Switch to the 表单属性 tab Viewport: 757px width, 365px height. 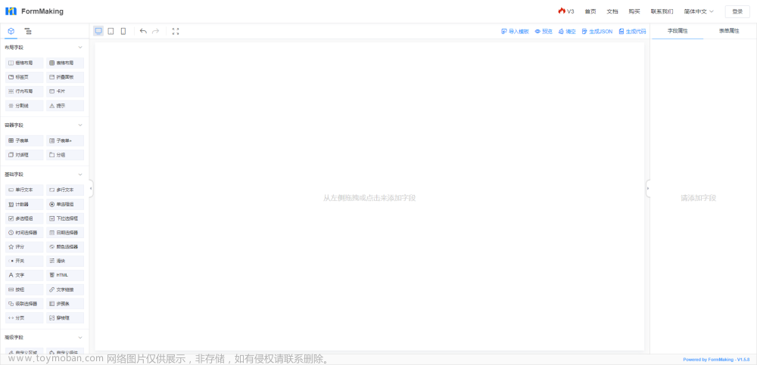coord(728,31)
